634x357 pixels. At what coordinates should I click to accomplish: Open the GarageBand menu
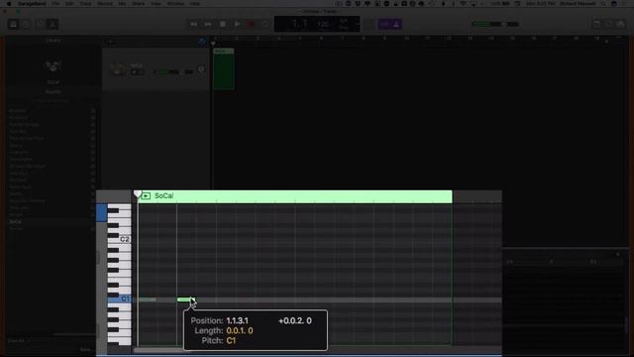[x=32, y=4]
